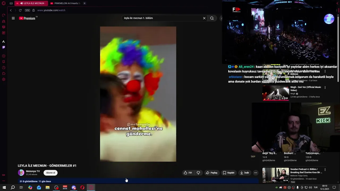Screen dimensions: 340x191
Task: Go forward to the next page
Action: coord(15,10)
